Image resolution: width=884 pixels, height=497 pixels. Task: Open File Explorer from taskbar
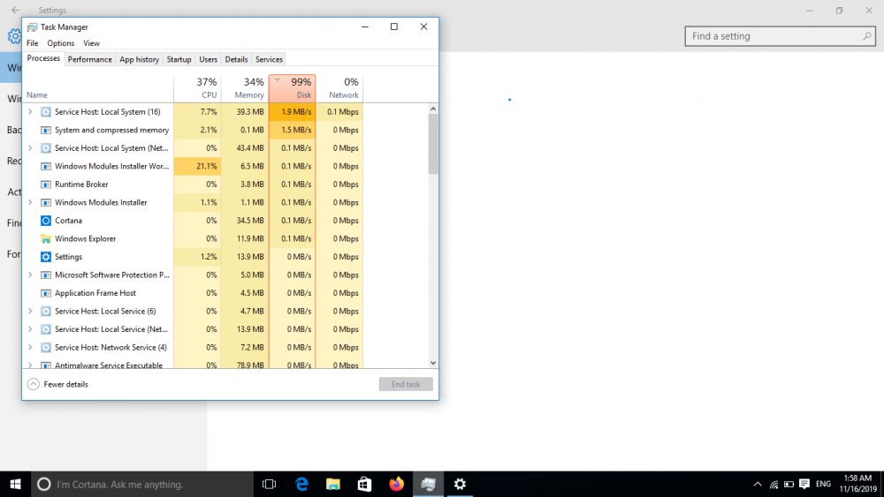333,484
